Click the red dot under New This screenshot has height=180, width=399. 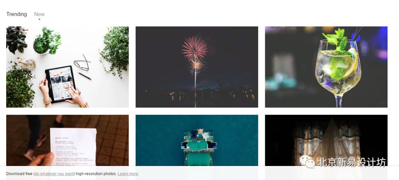pyautogui.click(x=40, y=19)
